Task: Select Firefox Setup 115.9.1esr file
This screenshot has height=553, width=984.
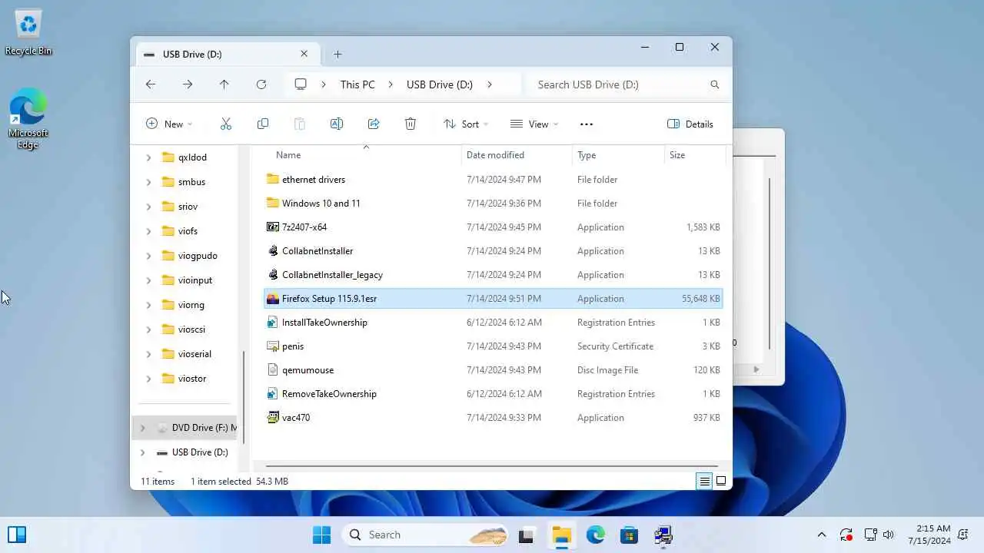Action: [x=492, y=298]
